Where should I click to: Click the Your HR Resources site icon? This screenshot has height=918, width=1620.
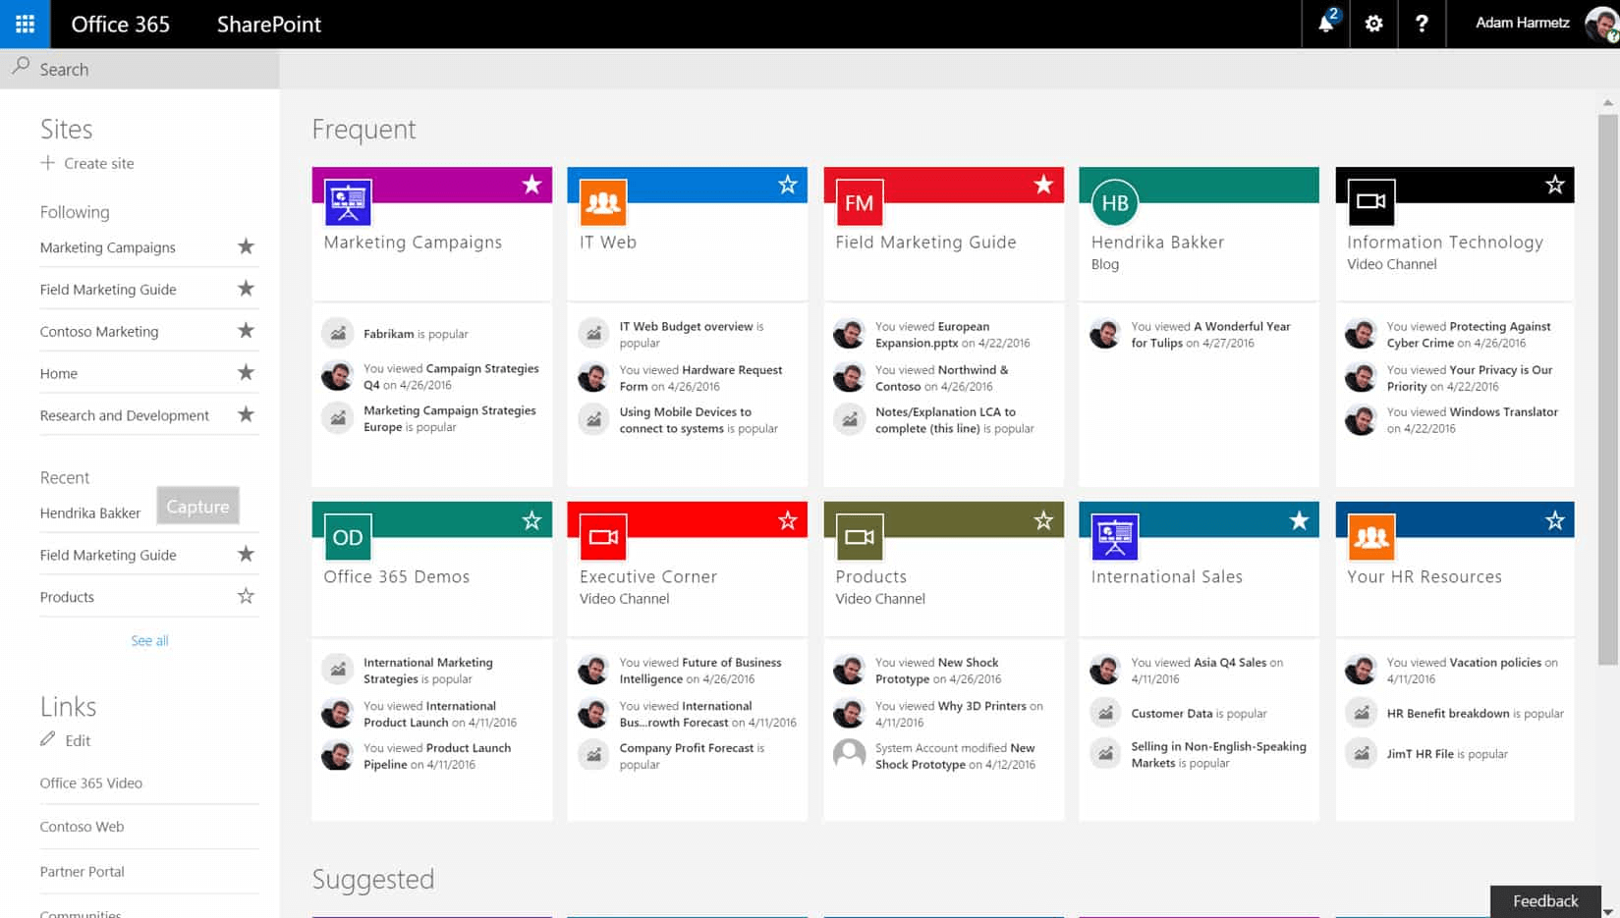[1371, 538]
